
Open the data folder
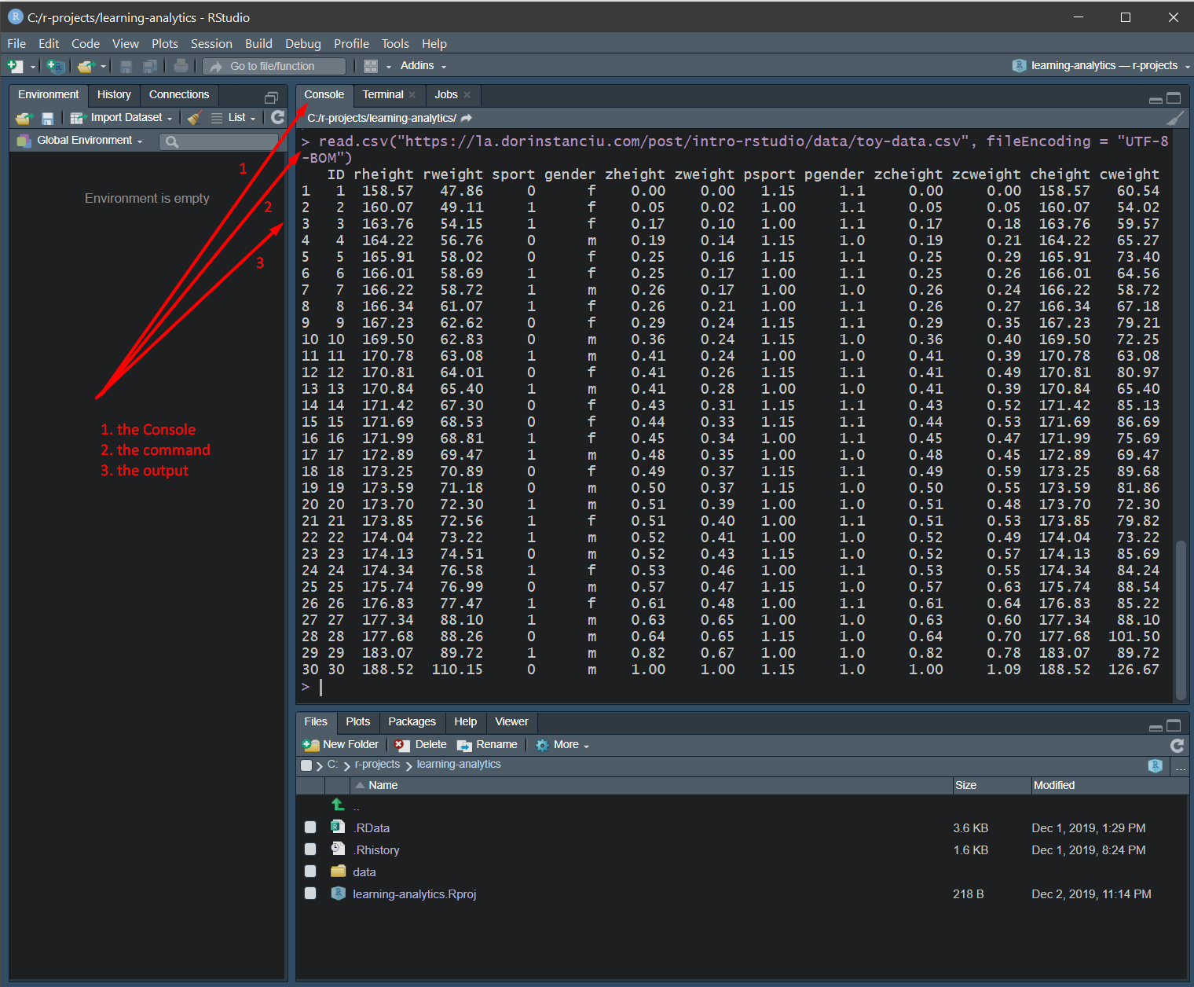364,872
